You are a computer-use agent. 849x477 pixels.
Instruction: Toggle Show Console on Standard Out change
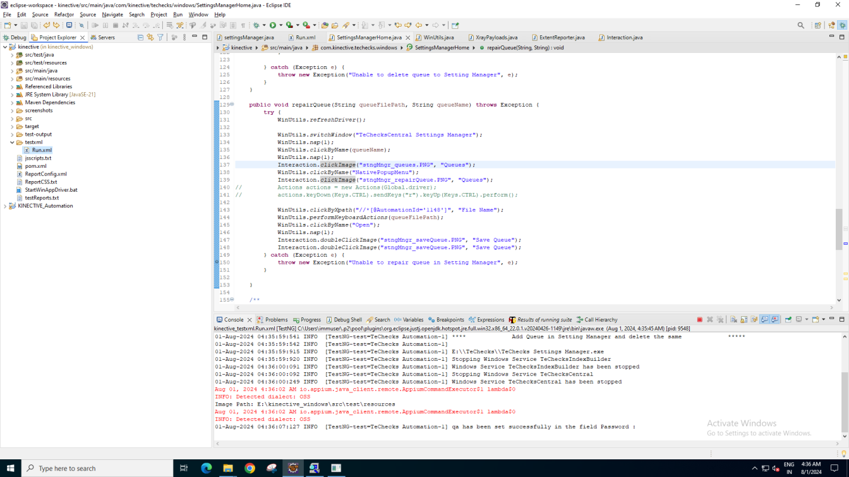tap(764, 320)
